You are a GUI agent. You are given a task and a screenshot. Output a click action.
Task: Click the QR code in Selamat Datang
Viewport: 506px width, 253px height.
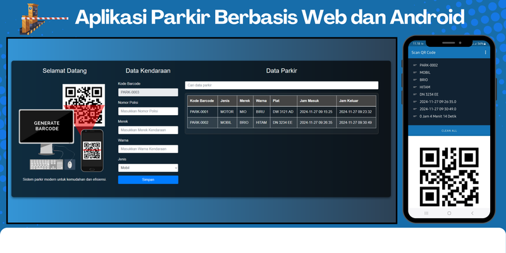click(83, 105)
